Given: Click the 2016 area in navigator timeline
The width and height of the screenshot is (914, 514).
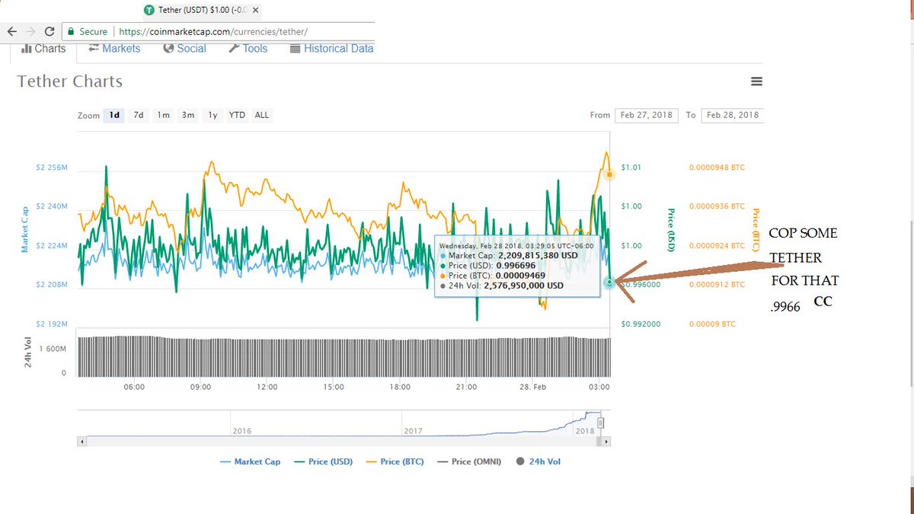Looking at the screenshot, I should (241, 431).
